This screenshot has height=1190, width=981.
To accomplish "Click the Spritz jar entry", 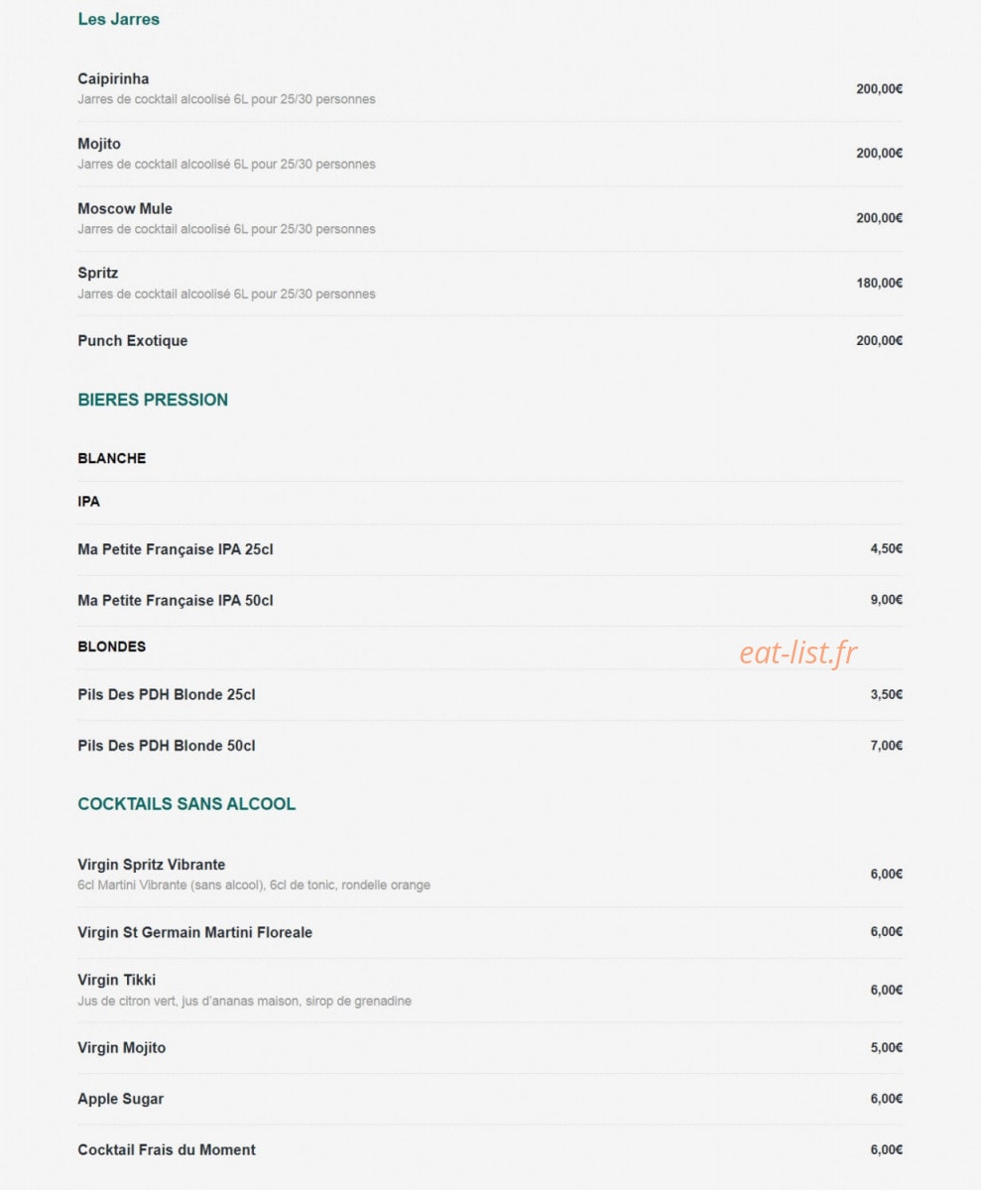I will click(490, 284).
